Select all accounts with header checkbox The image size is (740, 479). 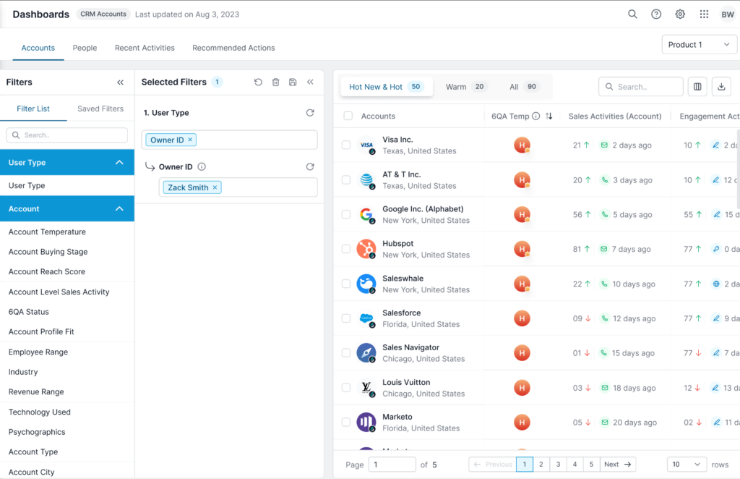[x=348, y=116]
